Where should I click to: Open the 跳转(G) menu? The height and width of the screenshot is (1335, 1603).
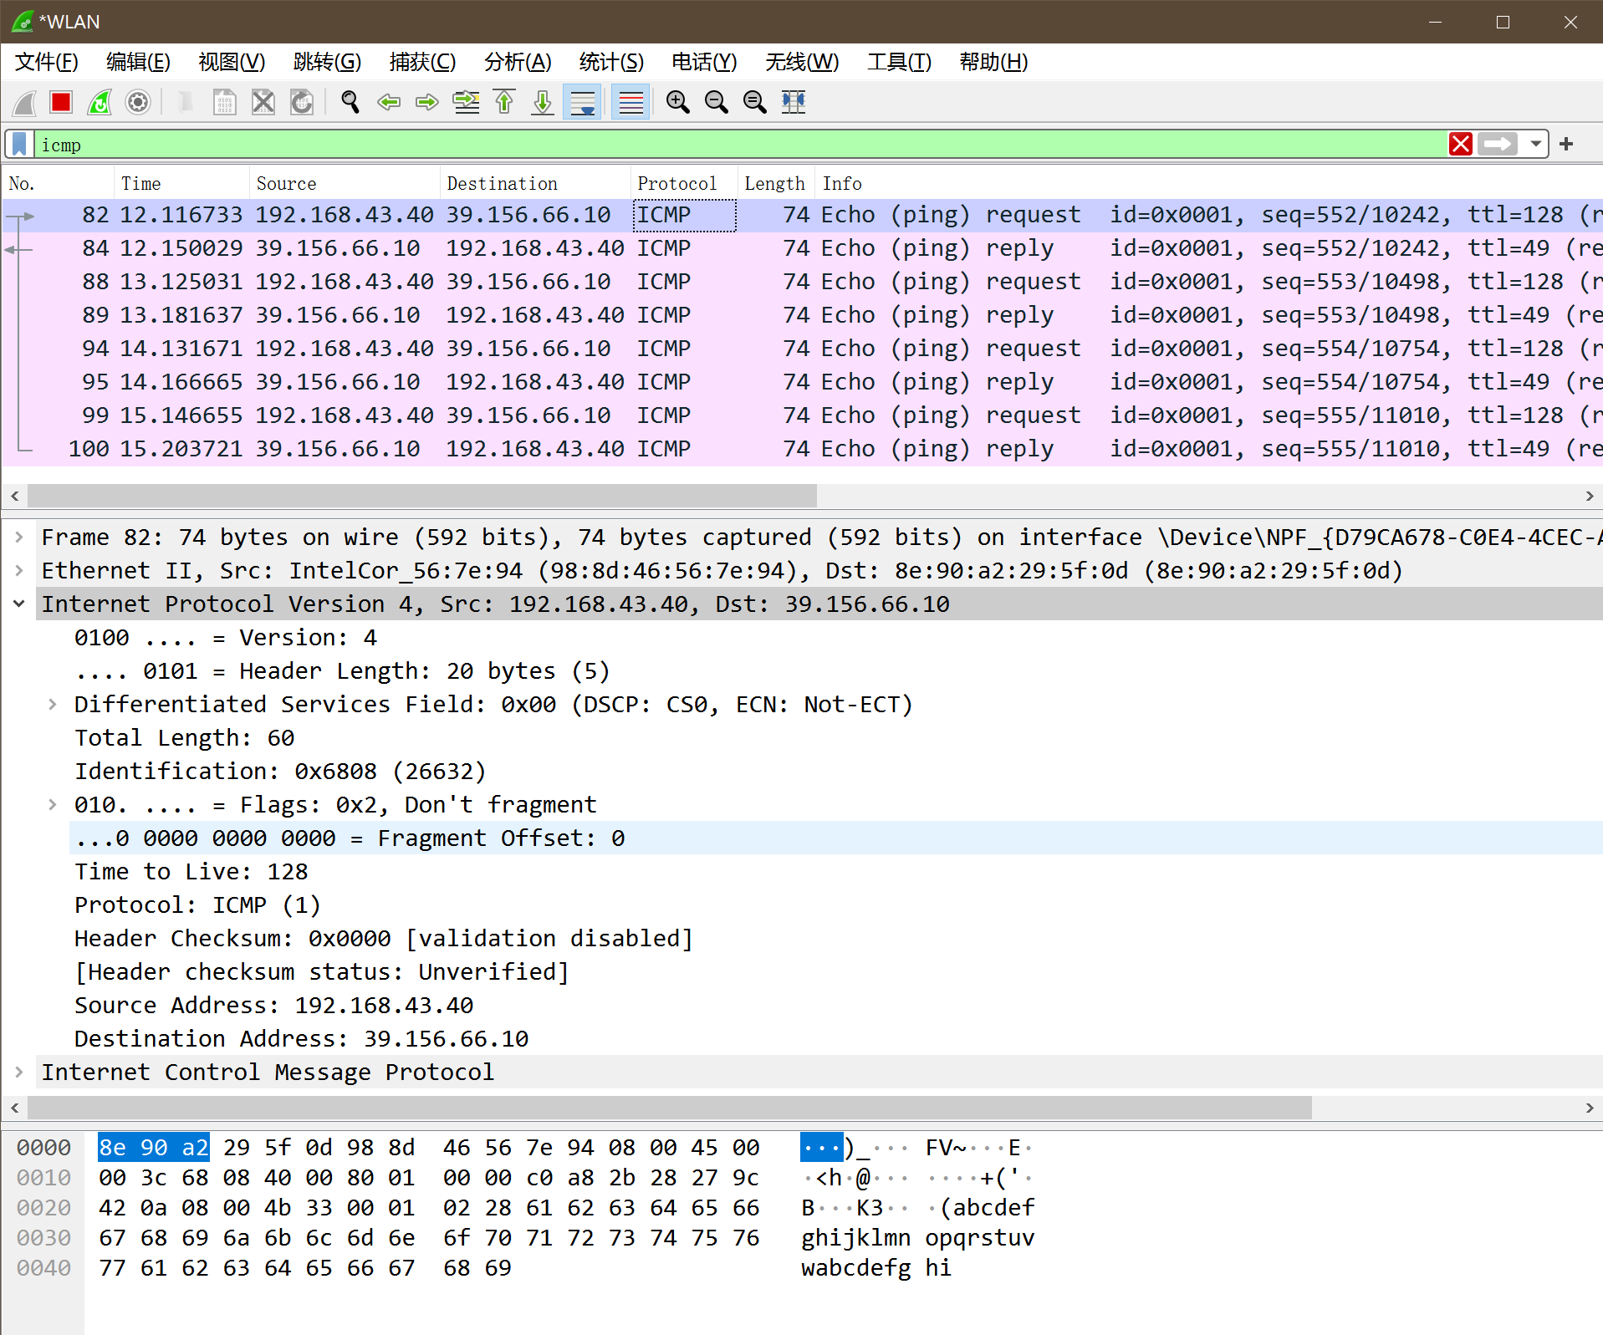(x=327, y=62)
